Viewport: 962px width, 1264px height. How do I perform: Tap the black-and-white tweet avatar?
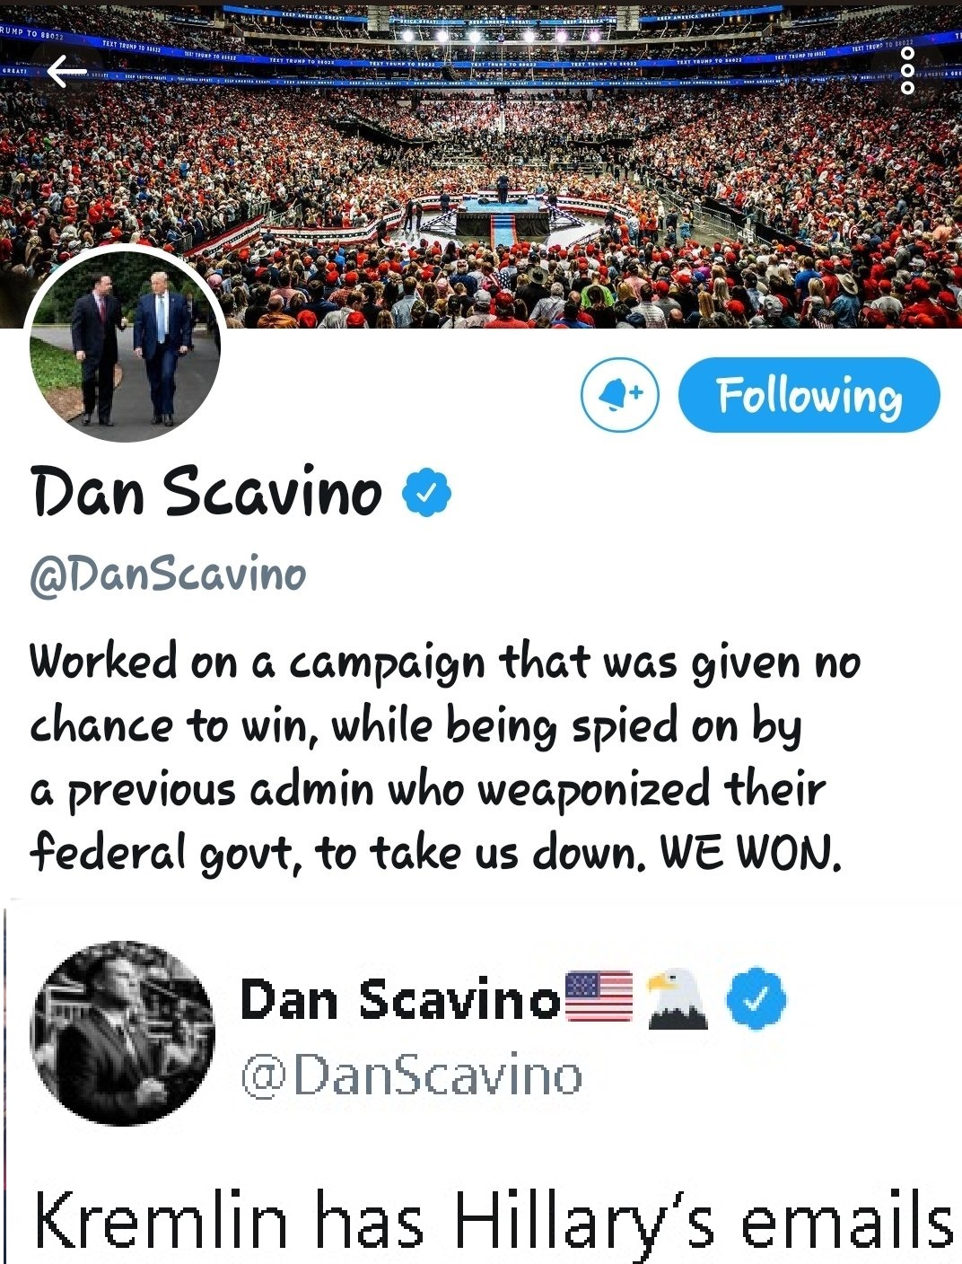(x=122, y=1032)
